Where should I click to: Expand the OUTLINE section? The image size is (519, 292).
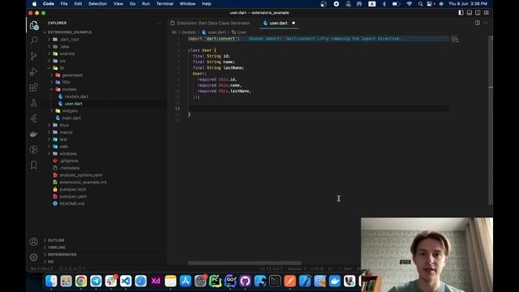(56, 240)
